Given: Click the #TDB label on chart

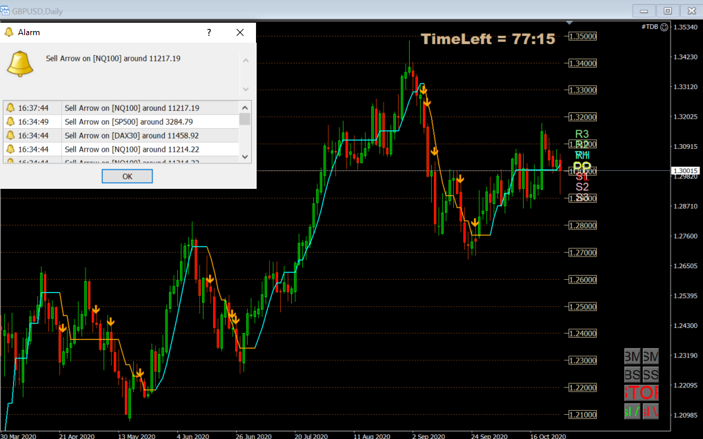Looking at the screenshot, I should [x=650, y=27].
